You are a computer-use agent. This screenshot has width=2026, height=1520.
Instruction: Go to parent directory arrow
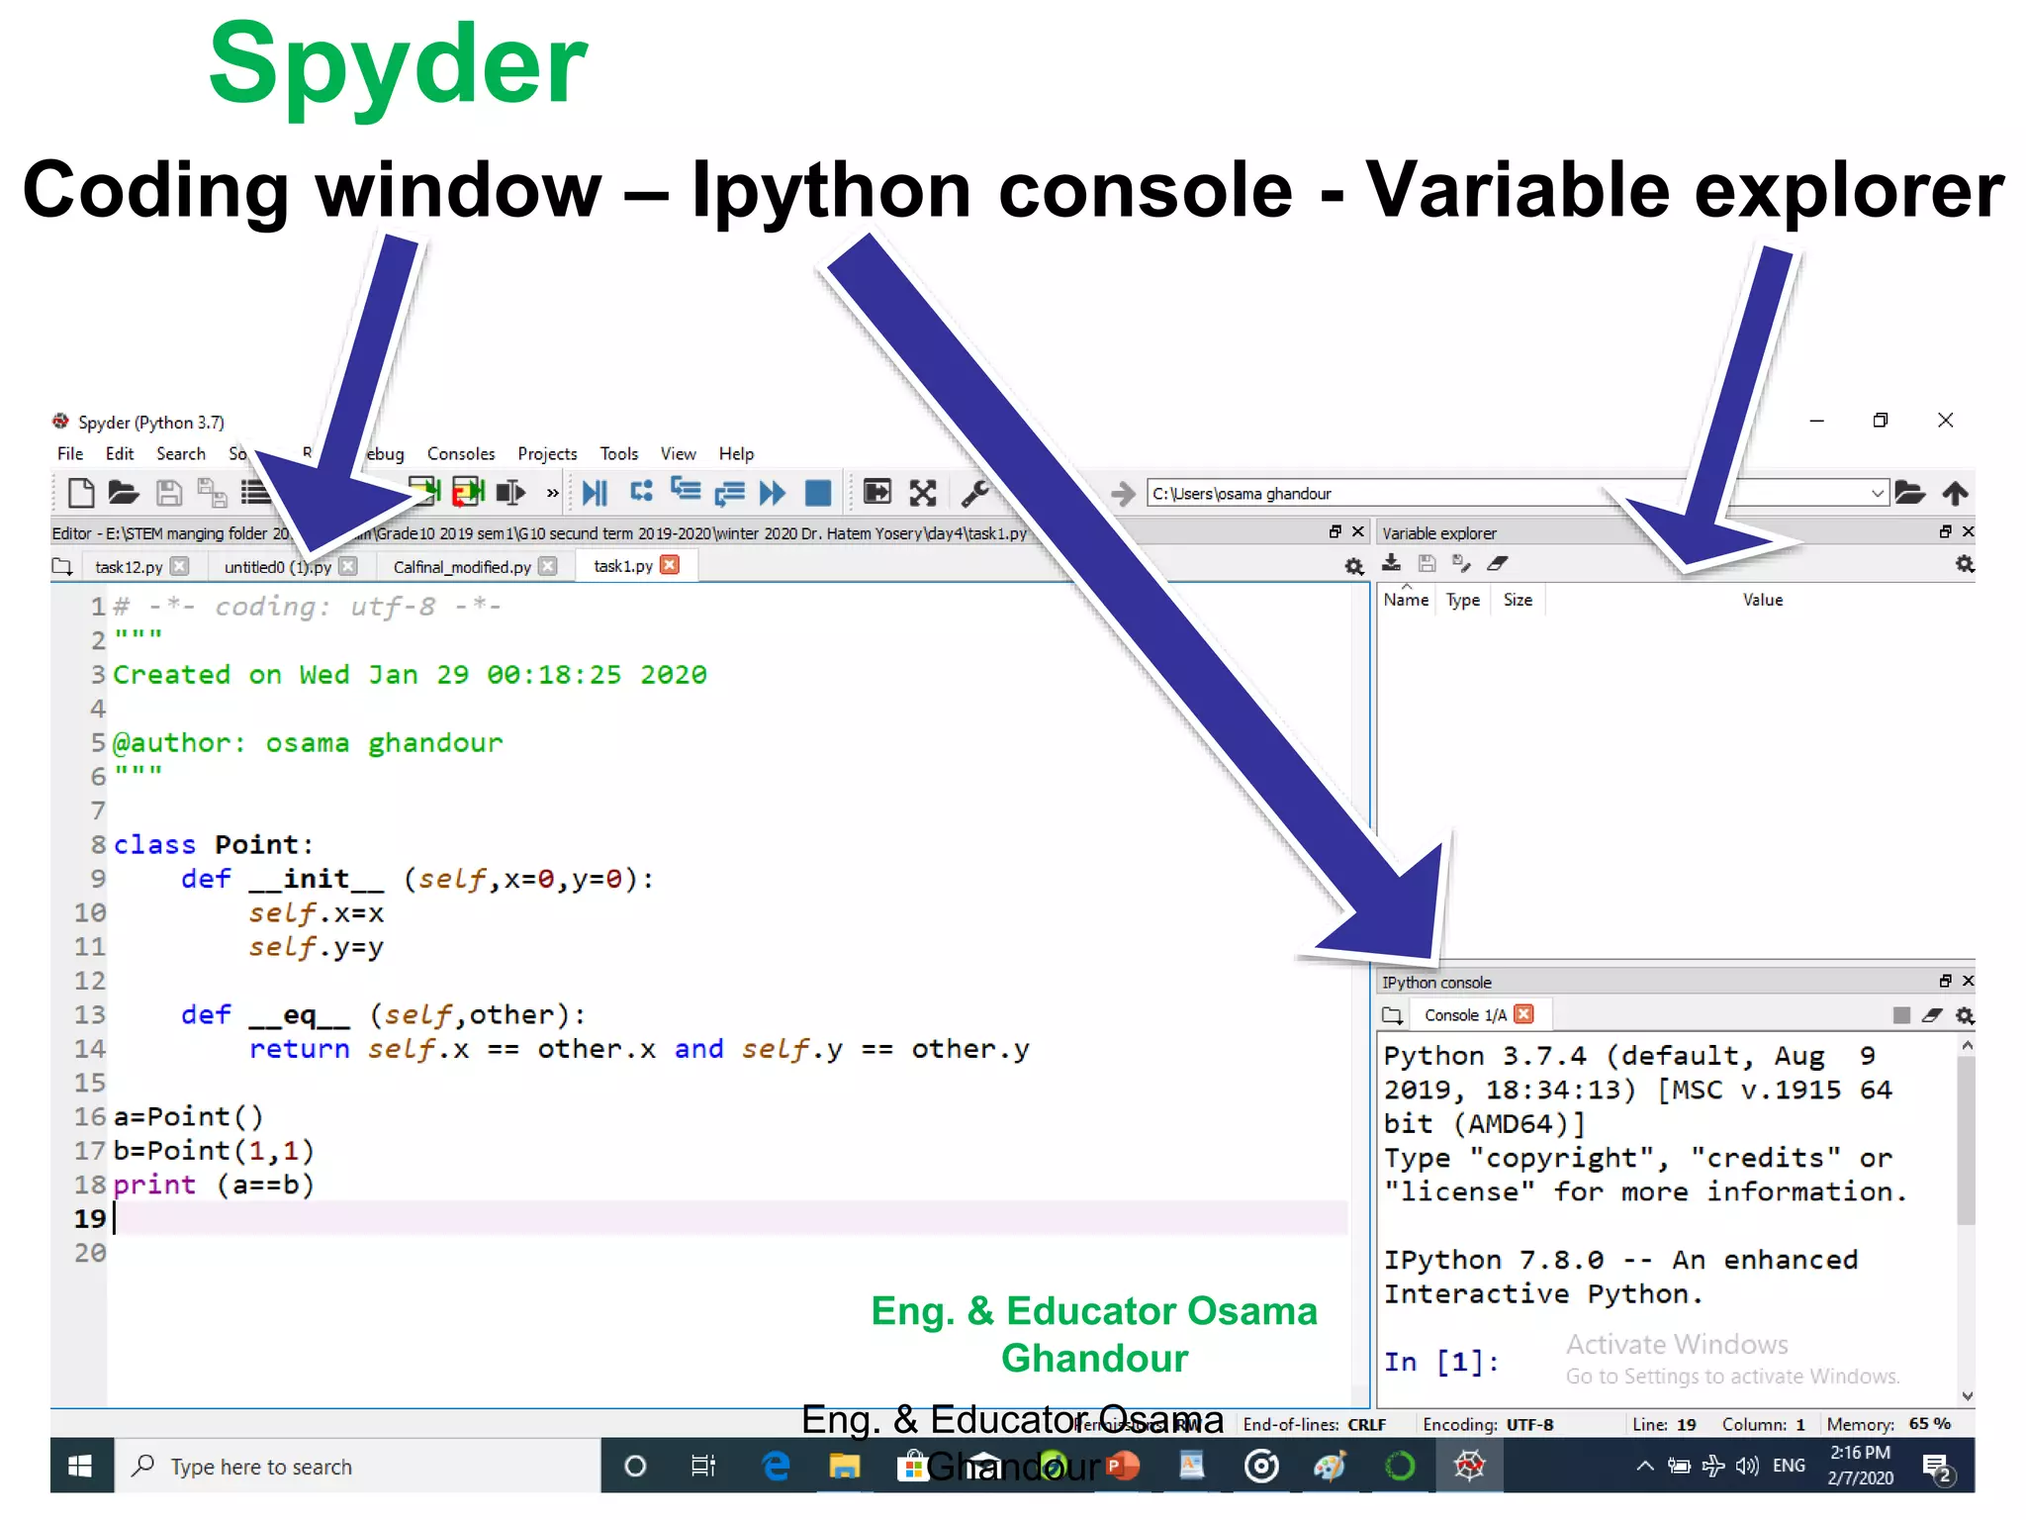click(x=1955, y=492)
